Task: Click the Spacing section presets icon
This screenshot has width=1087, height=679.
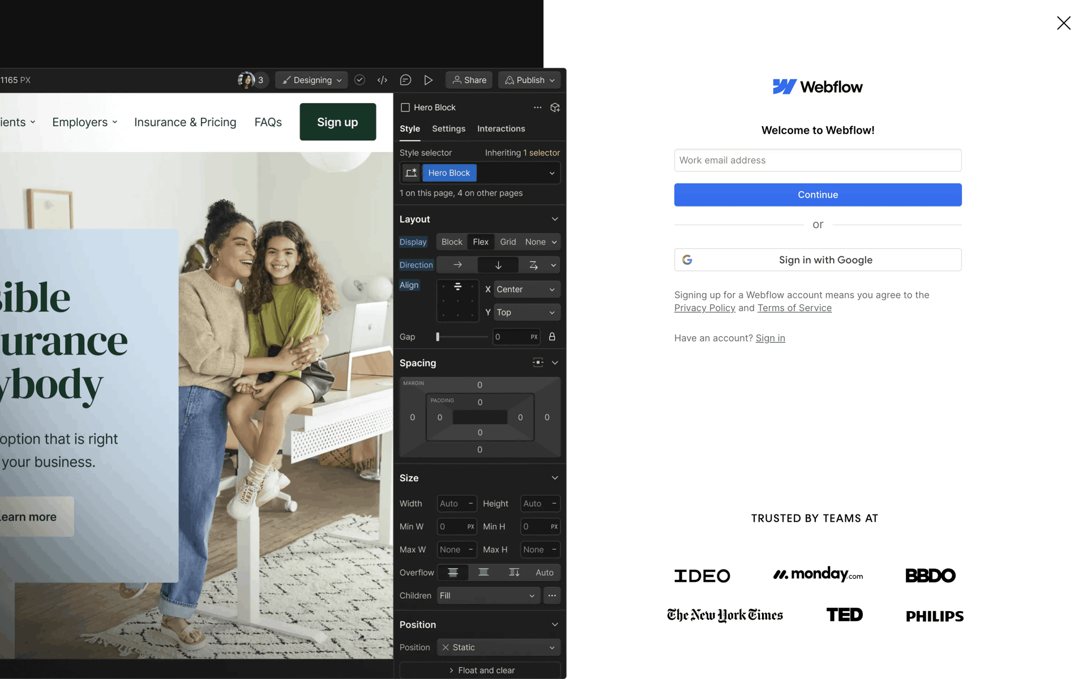Action: (538, 363)
